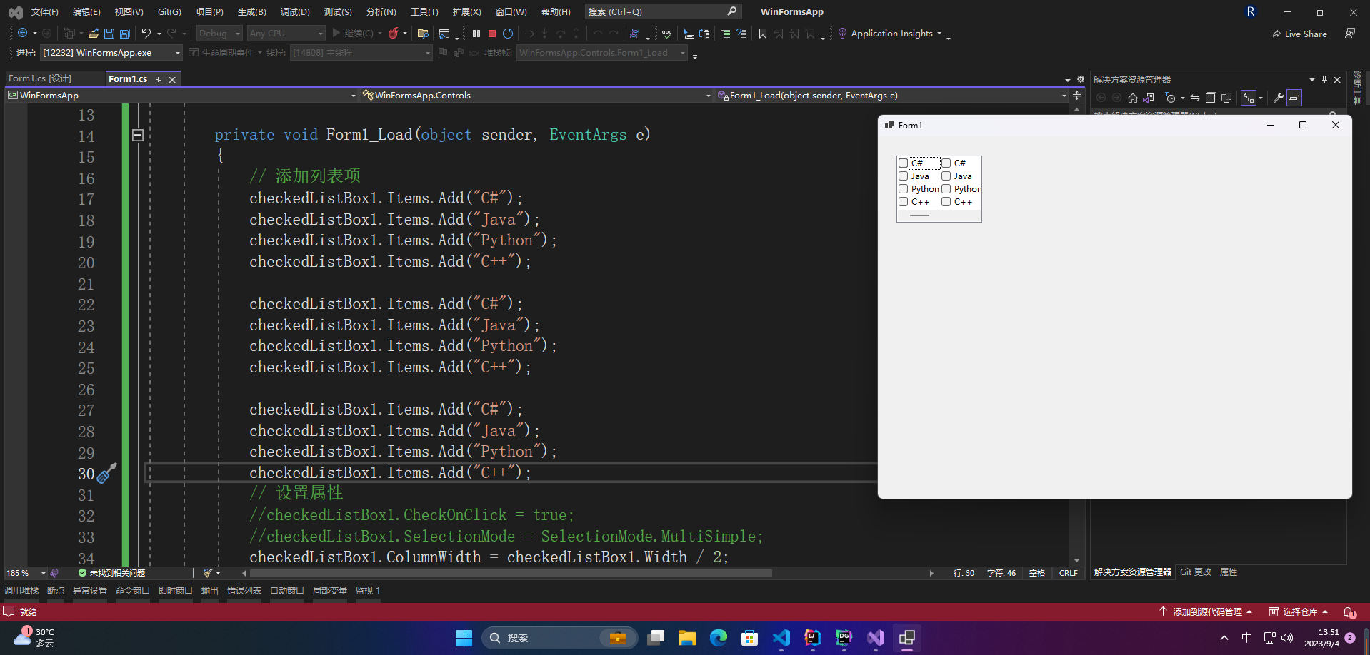The image size is (1370, 655).
Task: Check the first-column Python checkbox in Form1
Action: (904, 189)
